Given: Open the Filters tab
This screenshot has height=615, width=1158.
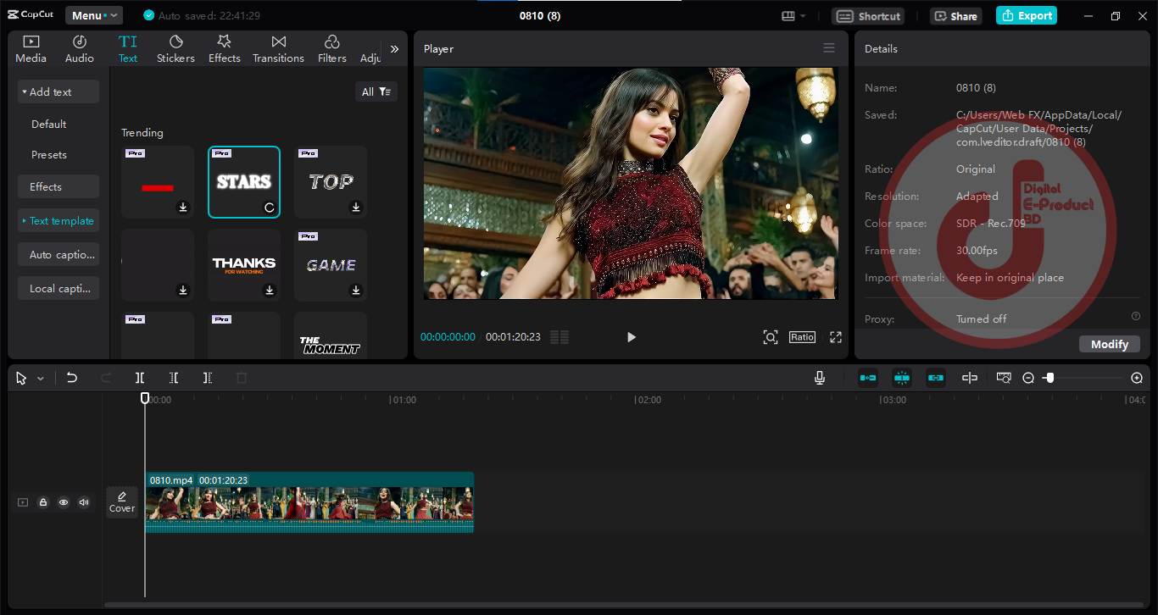Looking at the screenshot, I should point(332,49).
